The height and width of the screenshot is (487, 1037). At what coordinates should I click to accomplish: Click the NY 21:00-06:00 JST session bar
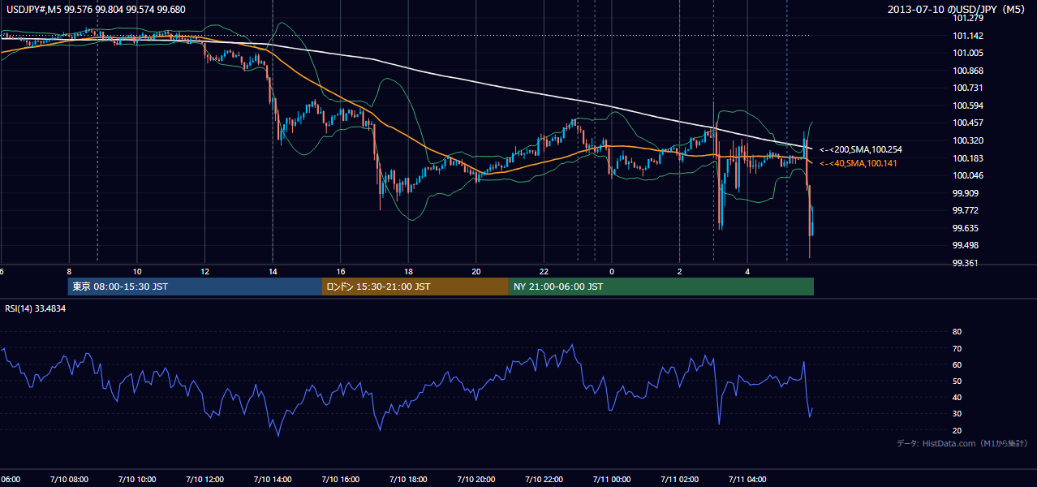coord(661,287)
